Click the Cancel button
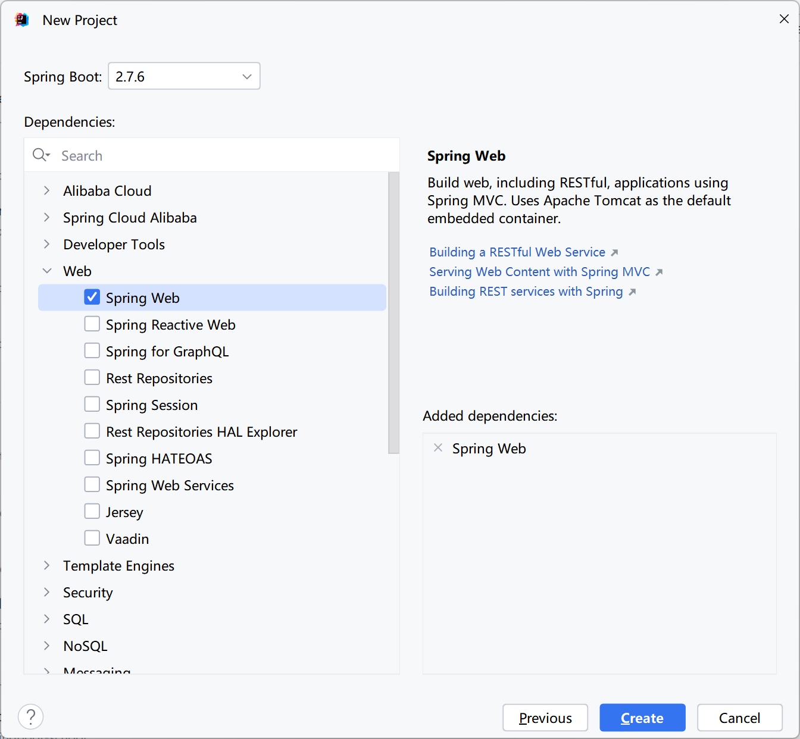This screenshot has width=800, height=739. pos(739,718)
